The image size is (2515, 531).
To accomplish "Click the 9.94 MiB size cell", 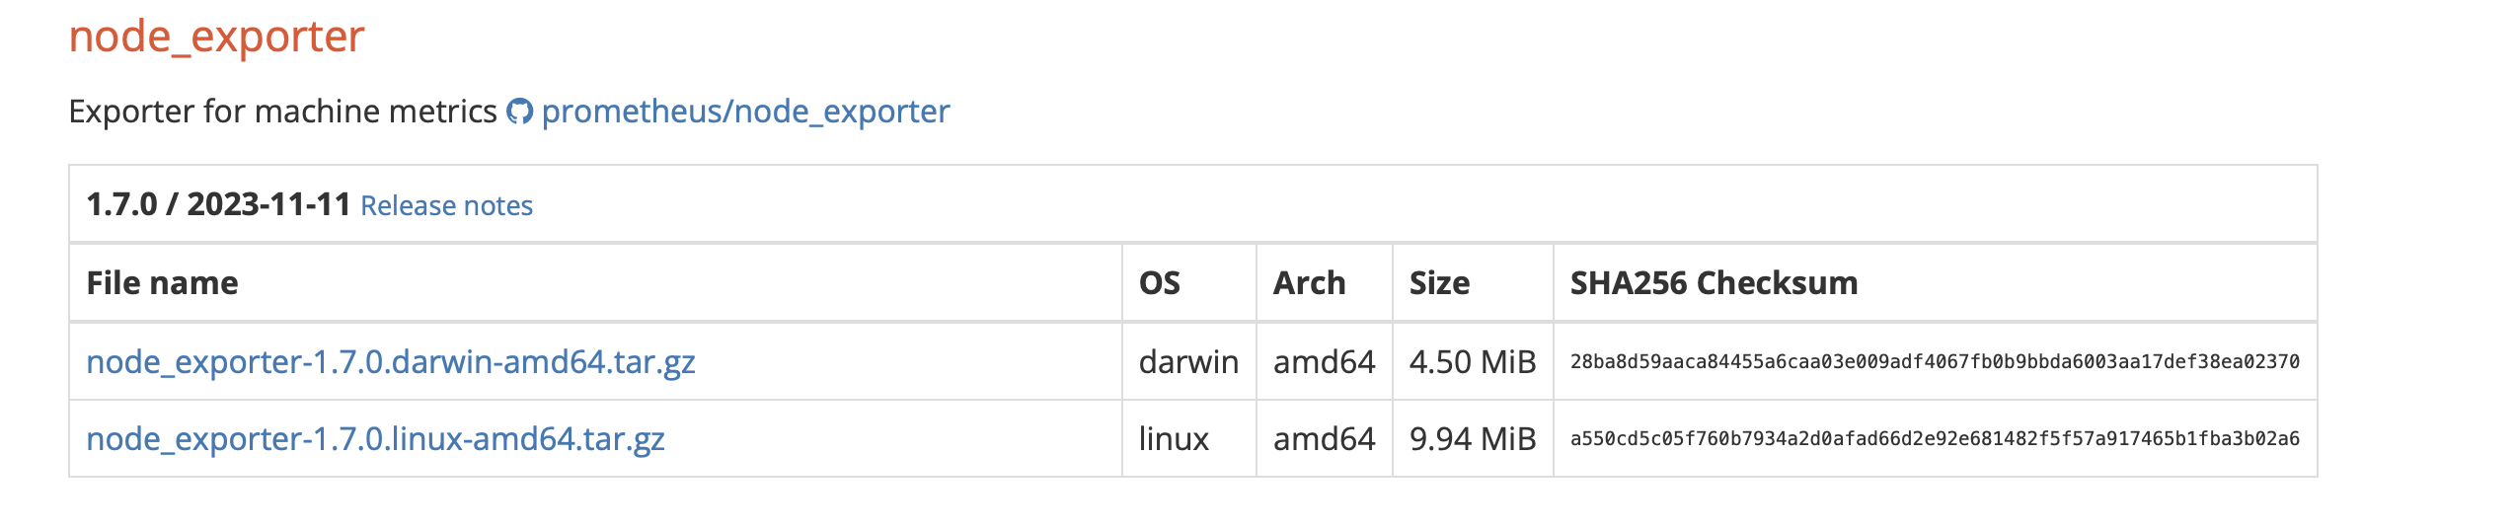I will (x=1472, y=439).
